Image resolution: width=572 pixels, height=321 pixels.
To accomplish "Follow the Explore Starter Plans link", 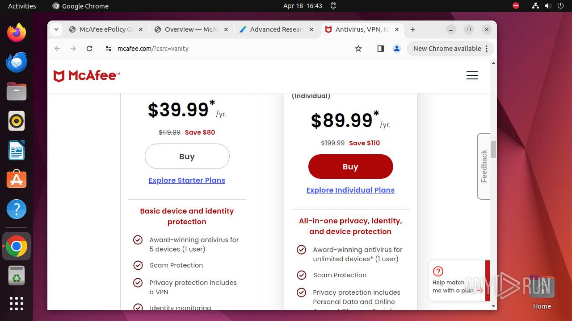I will coord(187,180).
